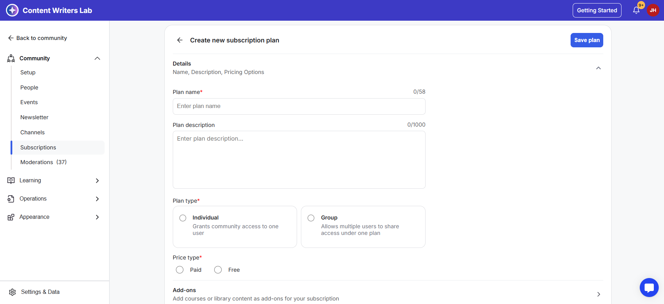Open the notifications bell
664x304 pixels.
[x=636, y=11]
